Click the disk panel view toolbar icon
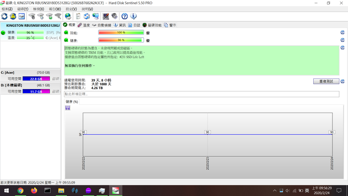 pyautogui.click(x=22, y=16)
